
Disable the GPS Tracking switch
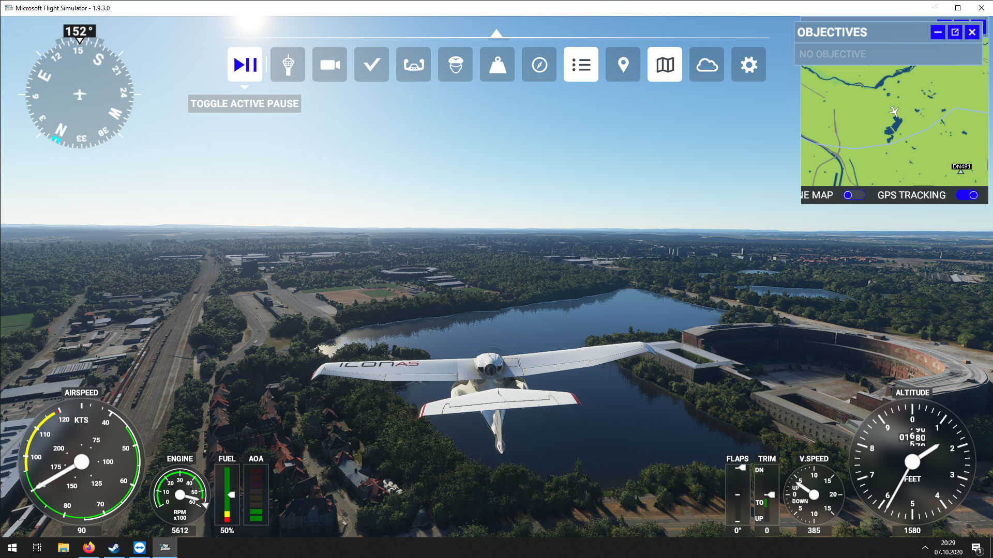point(967,195)
